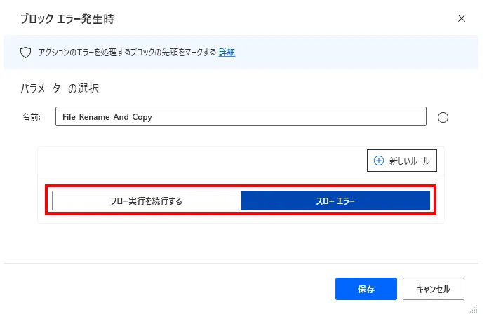Viewport: 489px width, 319px height.
Task: Open the 詳細 link
Action: [x=227, y=52]
